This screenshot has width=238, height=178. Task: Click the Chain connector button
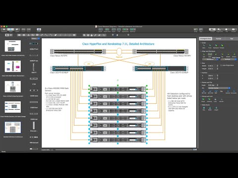pyautogui.click(x=114, y=30)
